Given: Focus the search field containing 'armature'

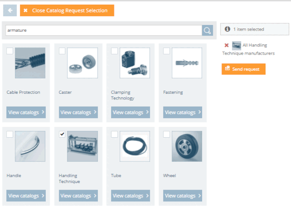Looking at the screenshot, I should point(104,31).
